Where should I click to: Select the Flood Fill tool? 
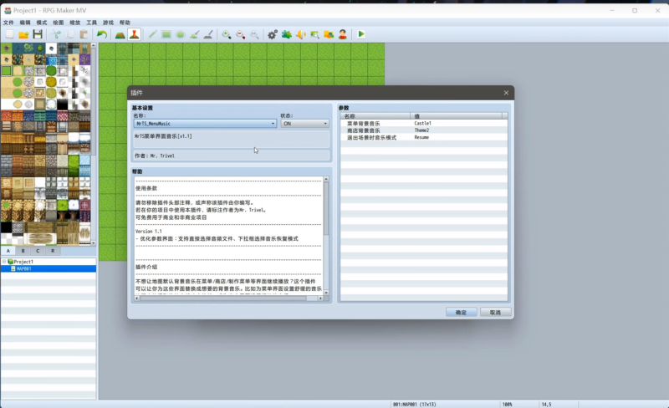[195, 34]
